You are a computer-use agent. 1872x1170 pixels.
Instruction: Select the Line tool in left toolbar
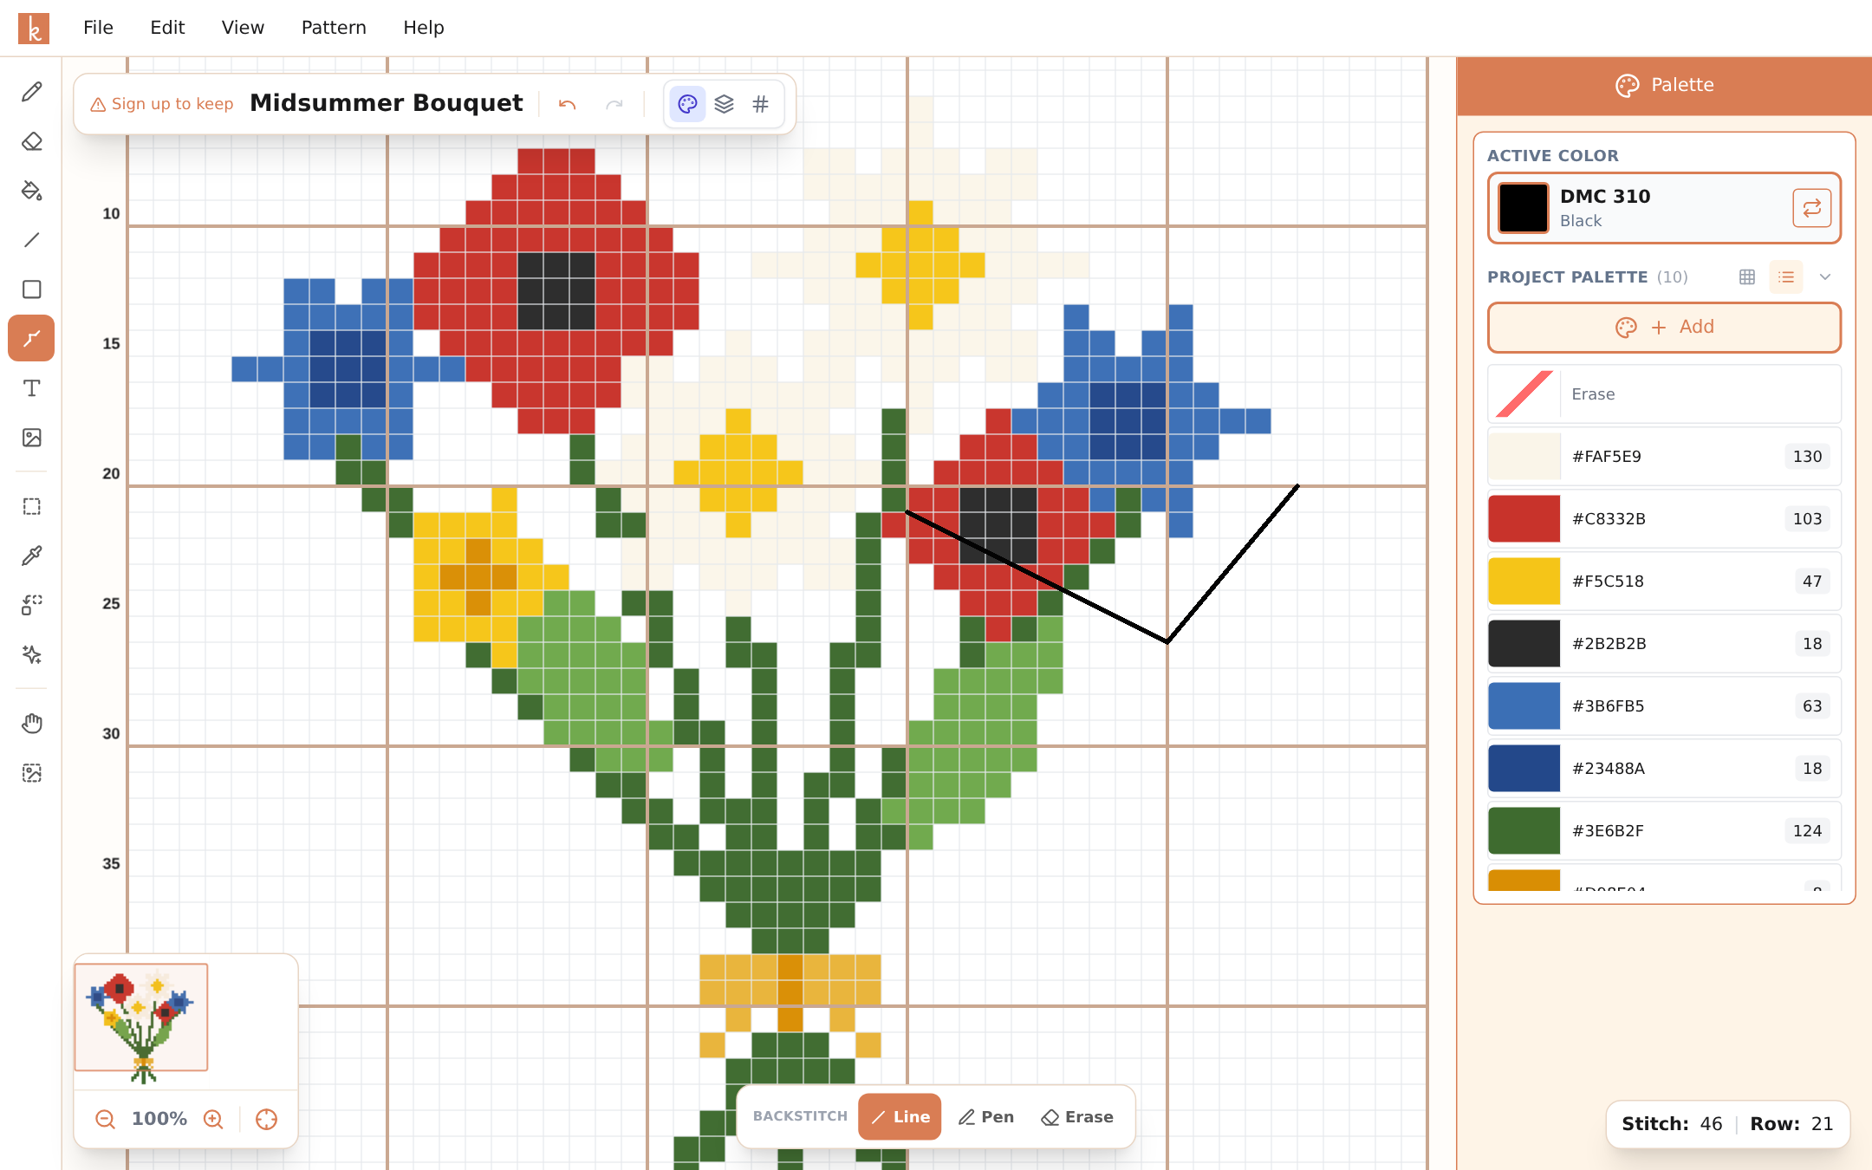click(32, 240)
